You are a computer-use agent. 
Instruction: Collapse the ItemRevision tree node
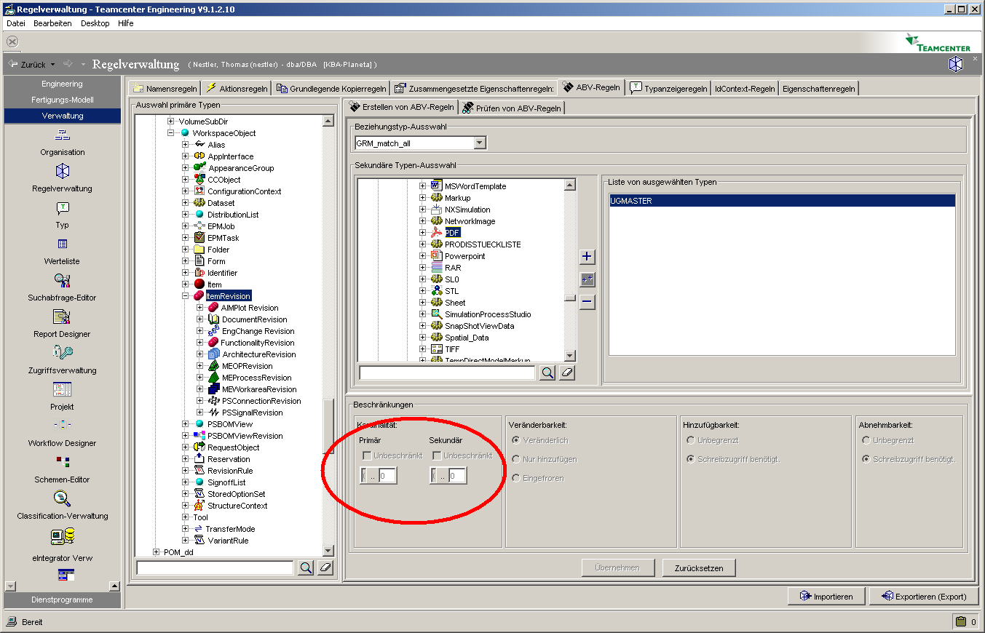coord(186,296)
